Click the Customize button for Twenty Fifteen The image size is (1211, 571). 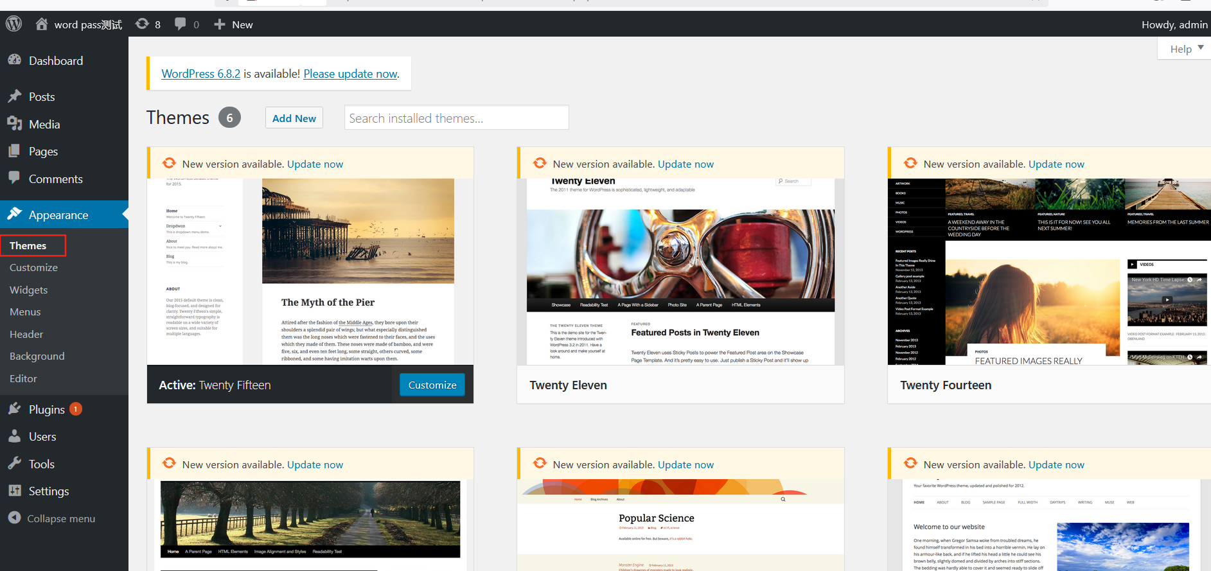(432, 385)
